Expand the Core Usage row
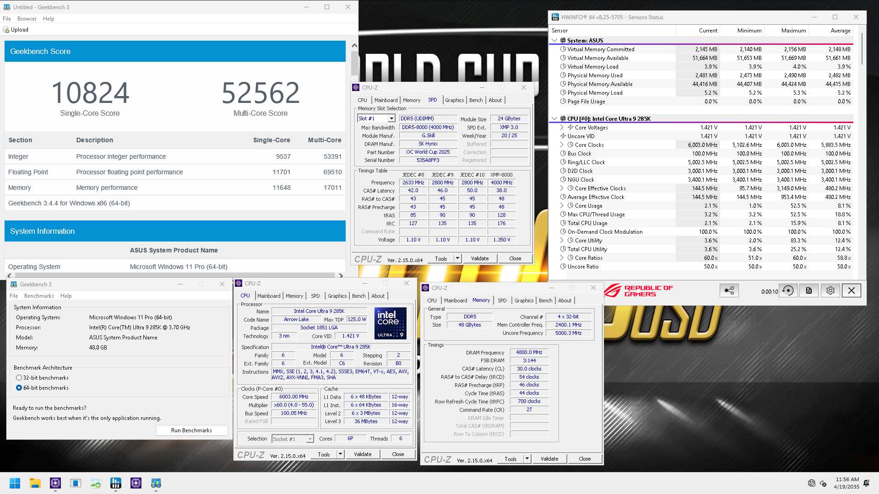Screen dimensions: 879x494 (562, 206)
